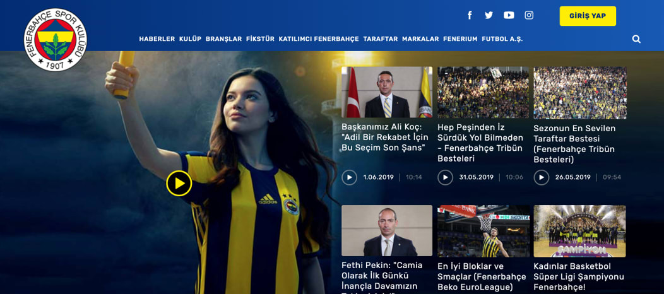Click the date text 26.05.2019
Viewport: 664px width, 294px height.
click(572, 177)
